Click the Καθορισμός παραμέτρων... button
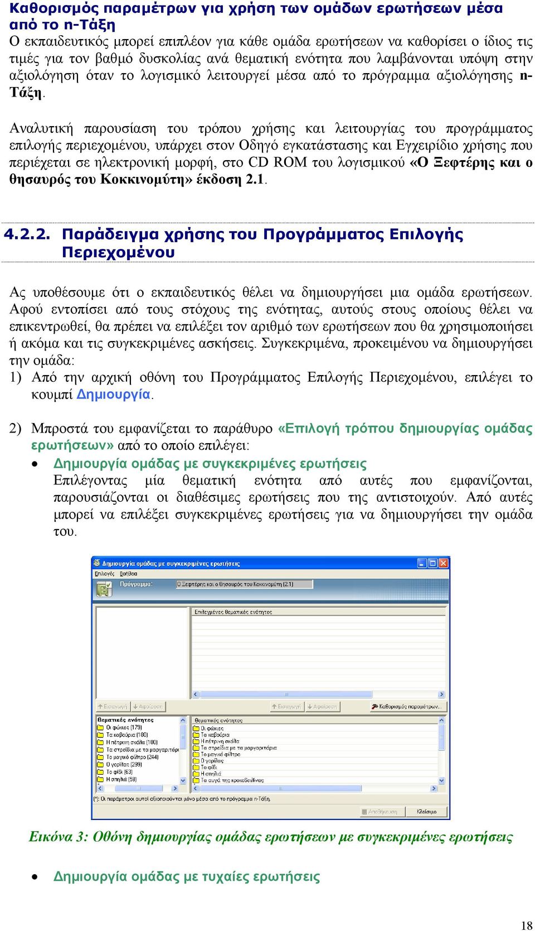 point(408,707)
